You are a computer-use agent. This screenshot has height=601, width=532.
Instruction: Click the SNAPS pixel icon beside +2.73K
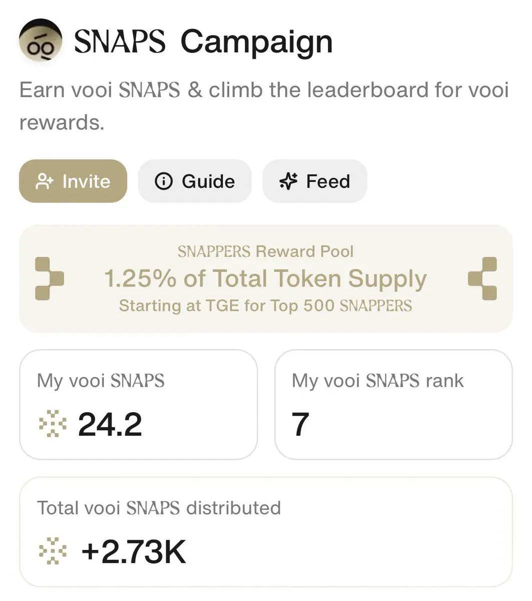(53, 551)
